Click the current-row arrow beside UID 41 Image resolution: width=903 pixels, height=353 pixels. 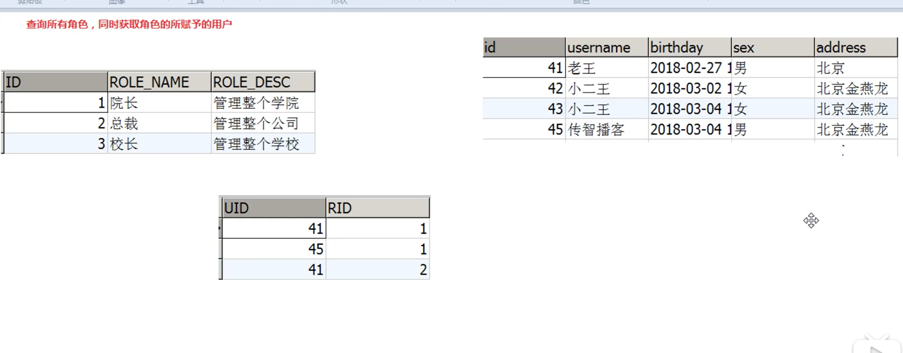coord(220,228)
